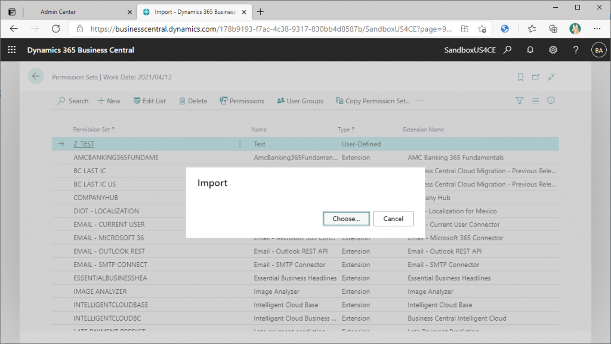This screenshot has width=611, height=344.
Task: Select the AMCBANKING365FUNDAME row
Action: pyautogui.click(x=305, y=158)
